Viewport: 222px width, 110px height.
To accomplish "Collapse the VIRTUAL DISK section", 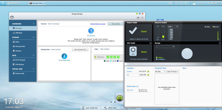I will pos(34,69).
